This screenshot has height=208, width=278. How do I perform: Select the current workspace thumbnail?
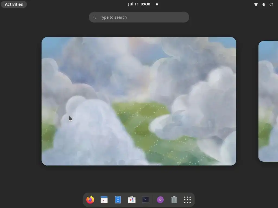click(x=139, y=101)
